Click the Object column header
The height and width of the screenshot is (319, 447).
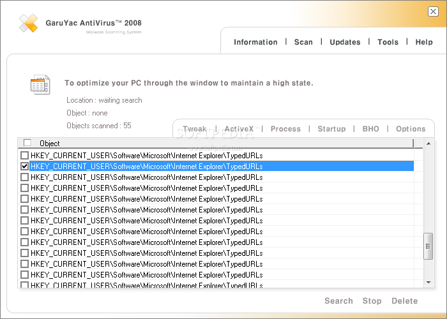[216, 143]
